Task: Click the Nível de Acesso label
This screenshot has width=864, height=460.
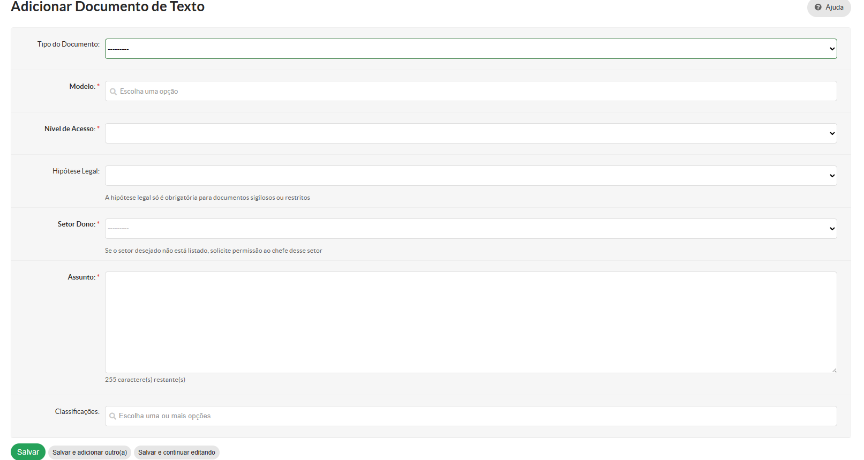Action: 70,129
